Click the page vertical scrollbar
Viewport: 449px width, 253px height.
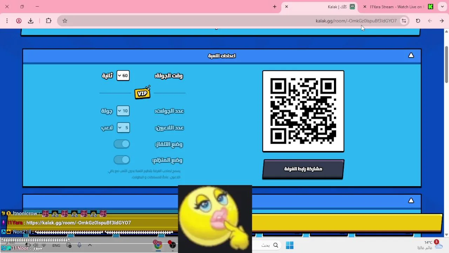[447, 65]
